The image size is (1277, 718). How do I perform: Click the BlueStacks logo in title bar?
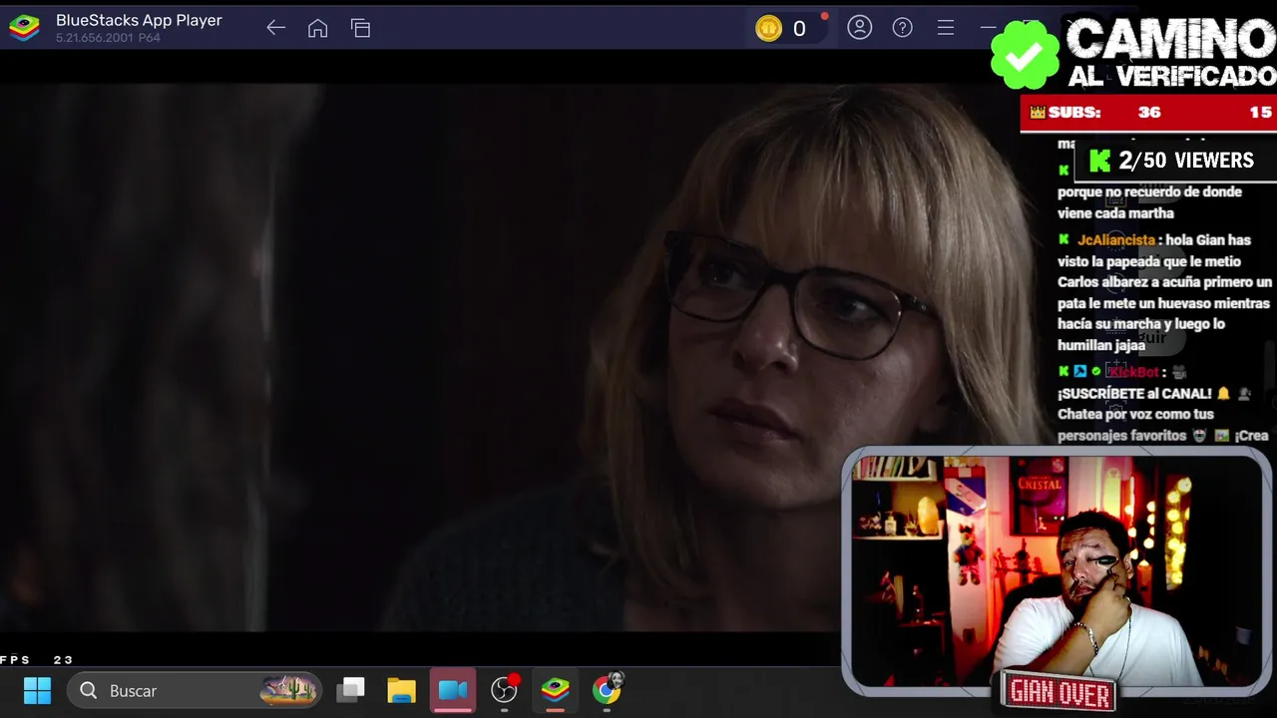[x=24, y=28]
